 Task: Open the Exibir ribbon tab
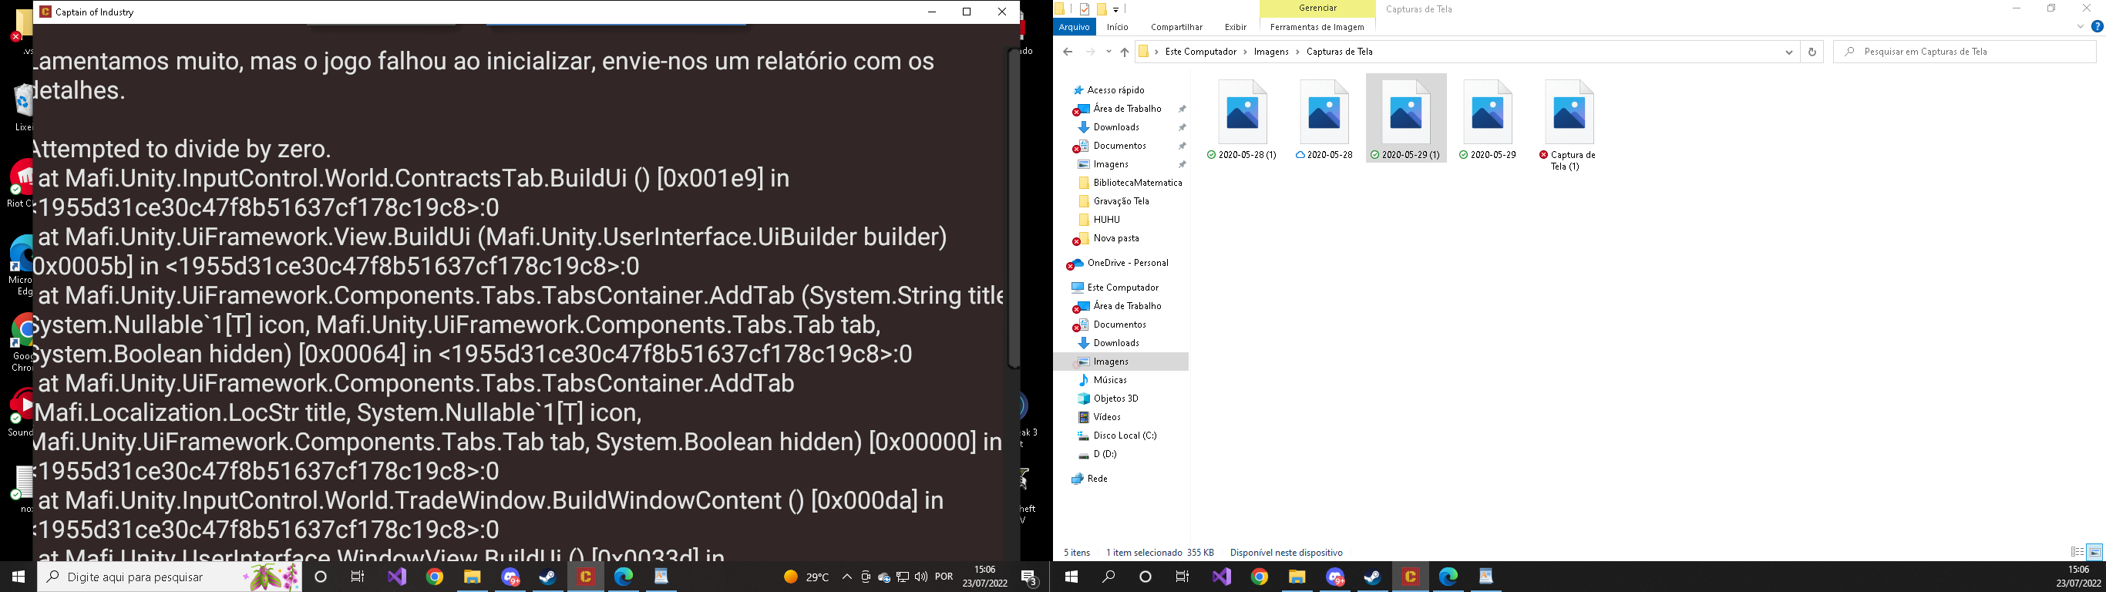pos(1236,27)
